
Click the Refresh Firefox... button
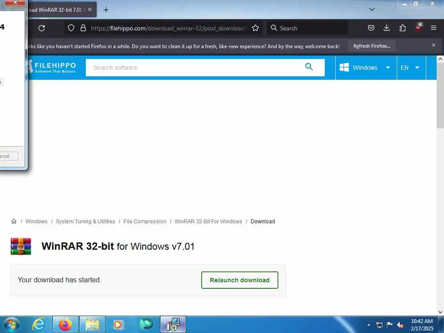click(x=372, y=46)
